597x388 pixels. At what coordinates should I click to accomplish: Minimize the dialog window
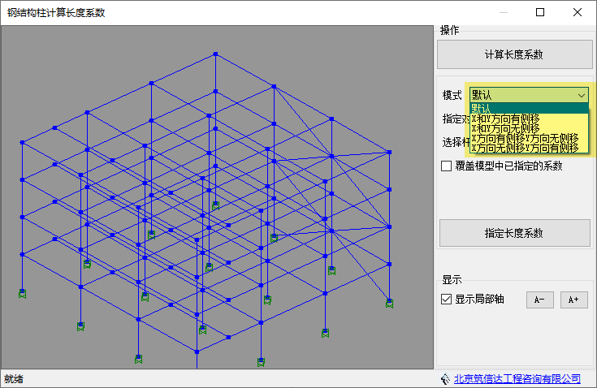tap(504, 12)
